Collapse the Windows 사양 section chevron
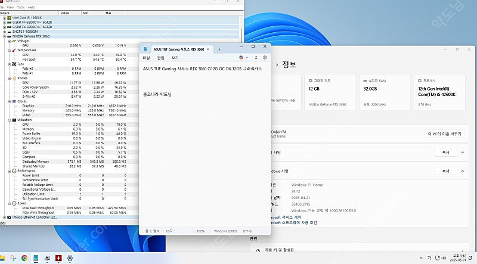477x264 pixels. (x=463, y=171)
